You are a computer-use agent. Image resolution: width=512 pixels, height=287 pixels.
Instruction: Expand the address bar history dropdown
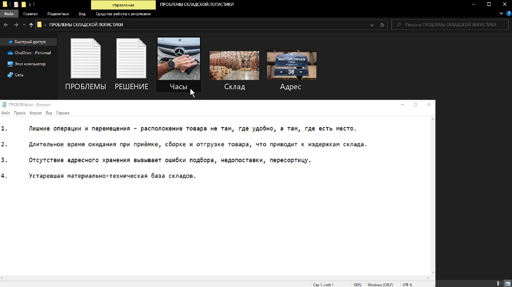pos(372,24)
